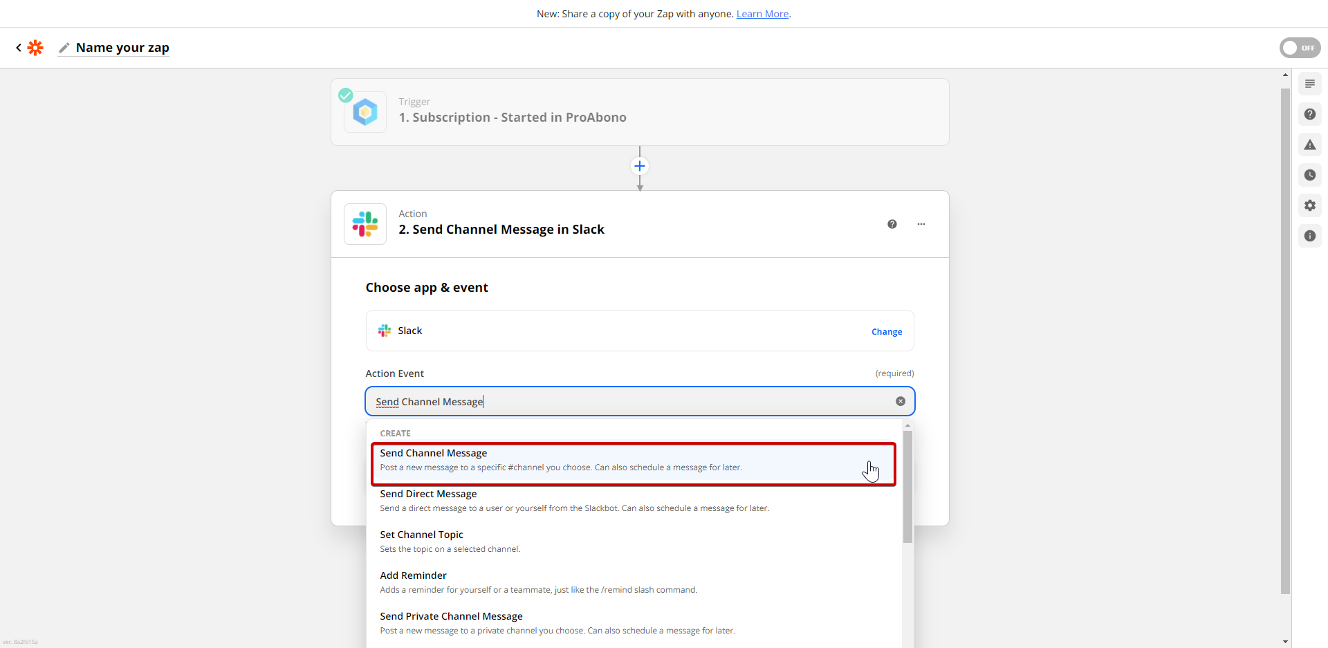Open the ProAbono trigger app icon
This screenshot has width=1328, height=648.
click(365, 112)
